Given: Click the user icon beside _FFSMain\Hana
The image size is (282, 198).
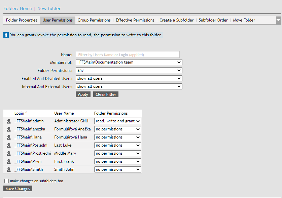Looking at the screenshot, I should [9, 137].
